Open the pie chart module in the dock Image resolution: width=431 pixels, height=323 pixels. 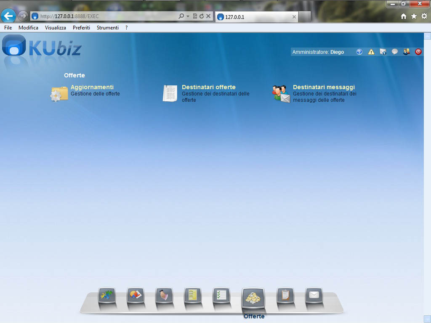[x=136, y=295]
